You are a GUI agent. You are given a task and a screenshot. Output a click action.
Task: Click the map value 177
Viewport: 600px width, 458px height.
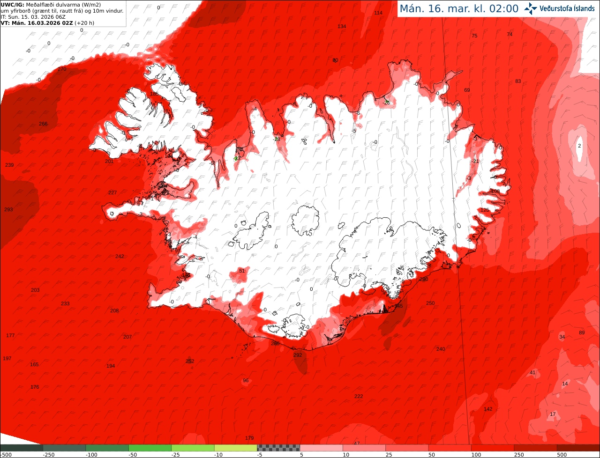(10, 335)
